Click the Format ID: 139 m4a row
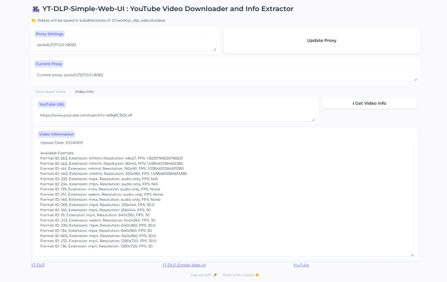The image size is (447, 282). 100,189
